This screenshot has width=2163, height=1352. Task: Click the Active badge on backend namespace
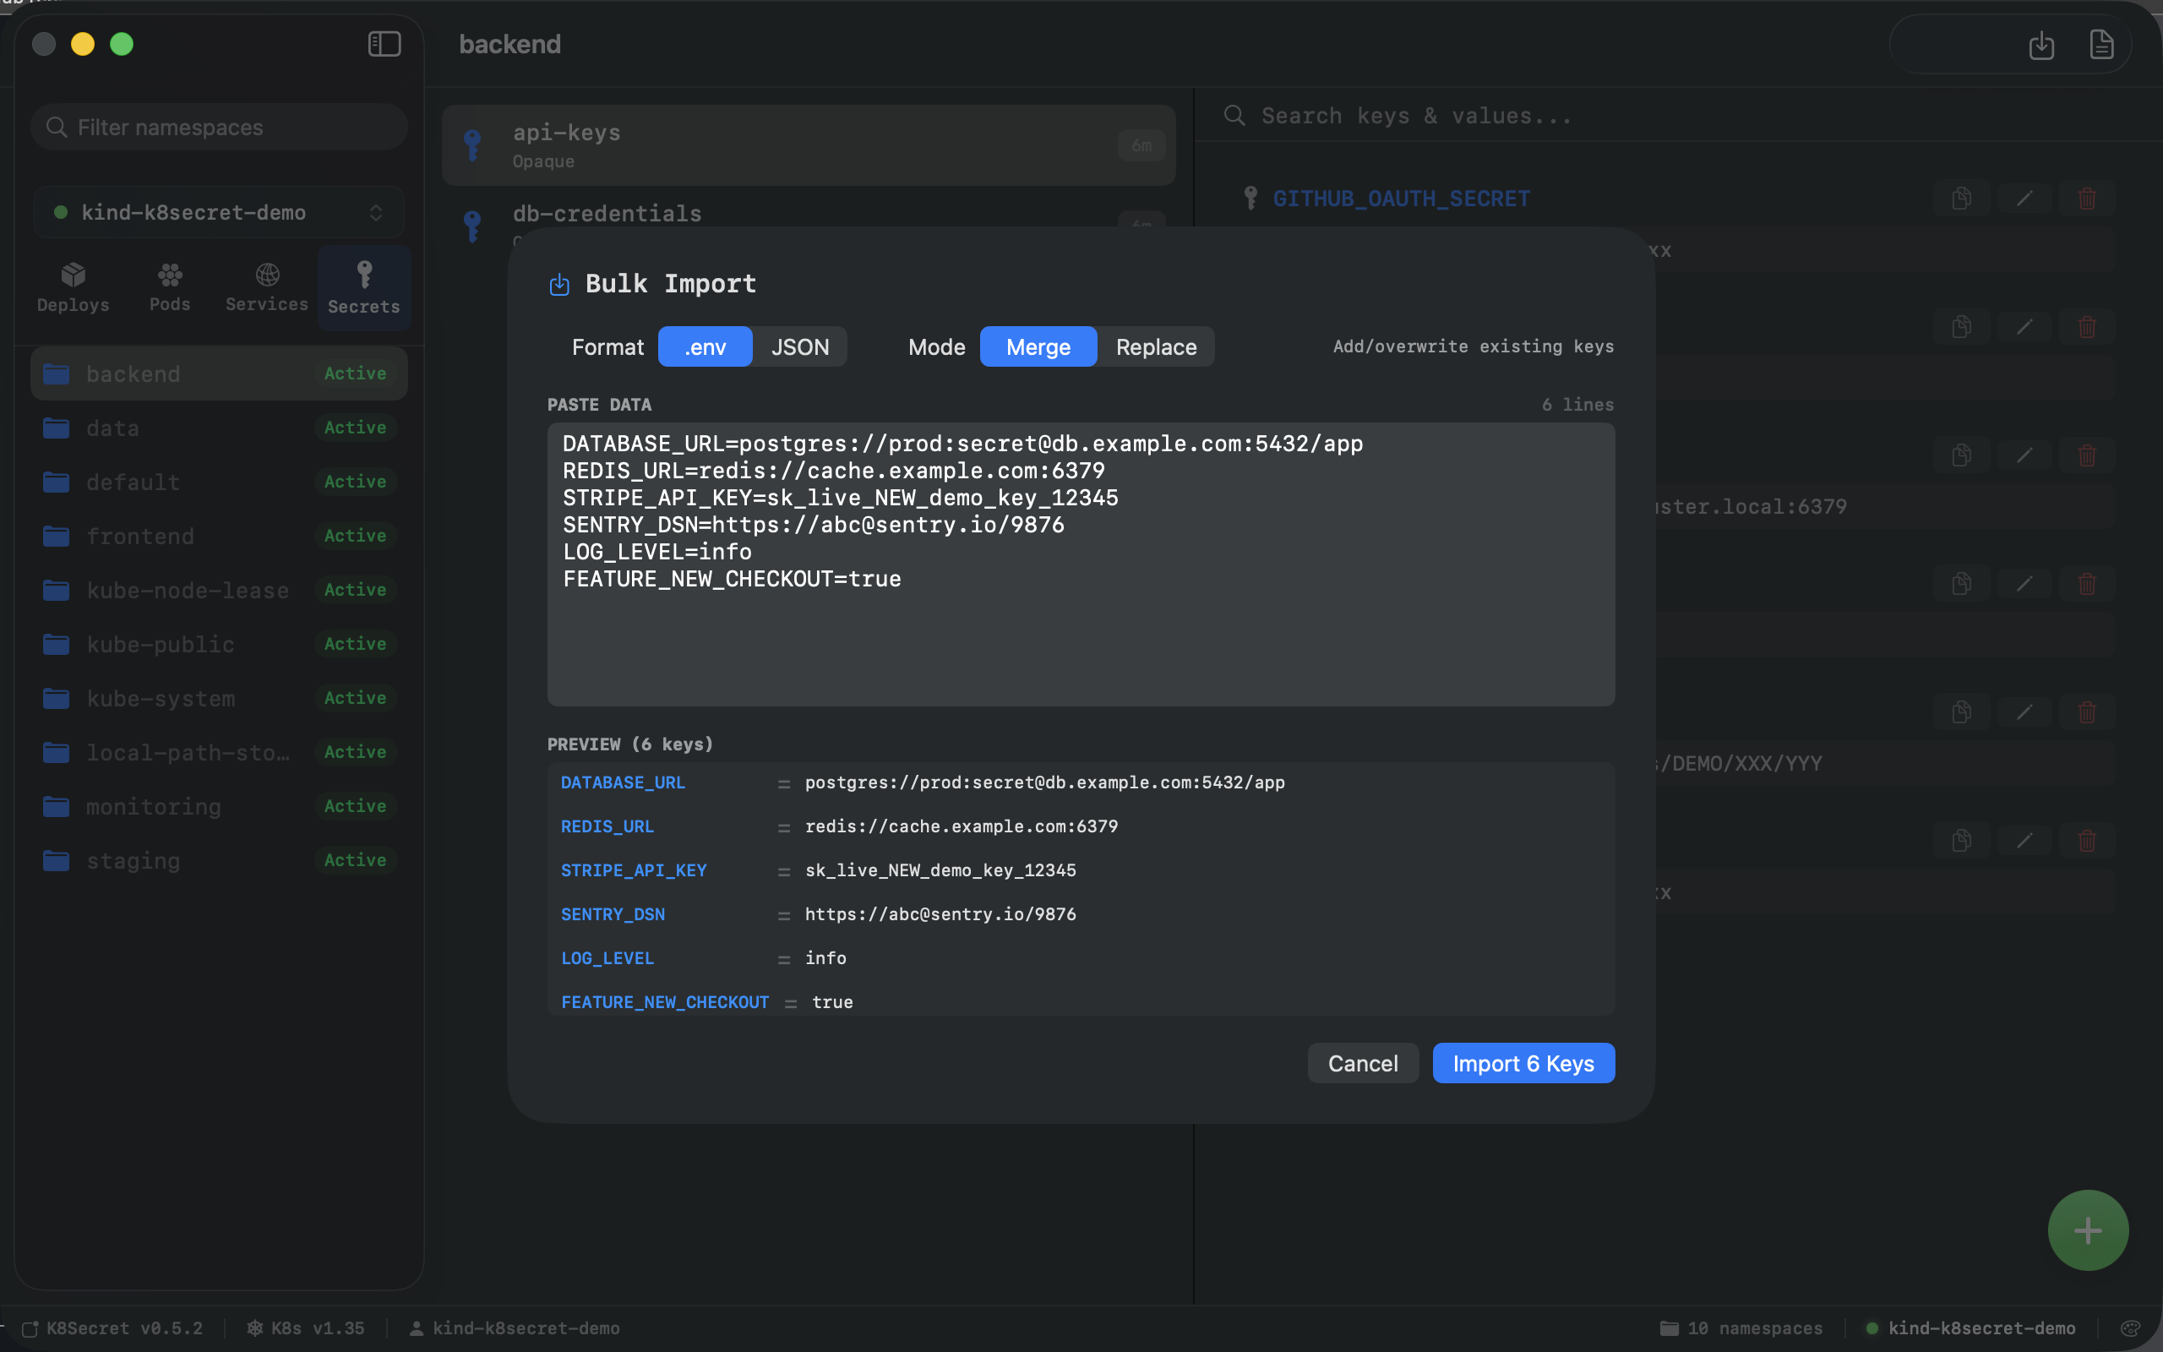pos(355,373)
